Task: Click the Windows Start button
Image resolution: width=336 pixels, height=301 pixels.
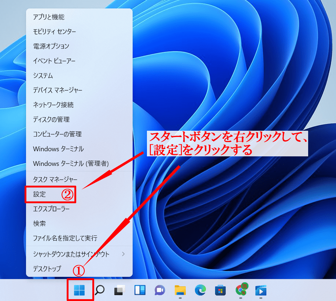Action: (80, 290)
